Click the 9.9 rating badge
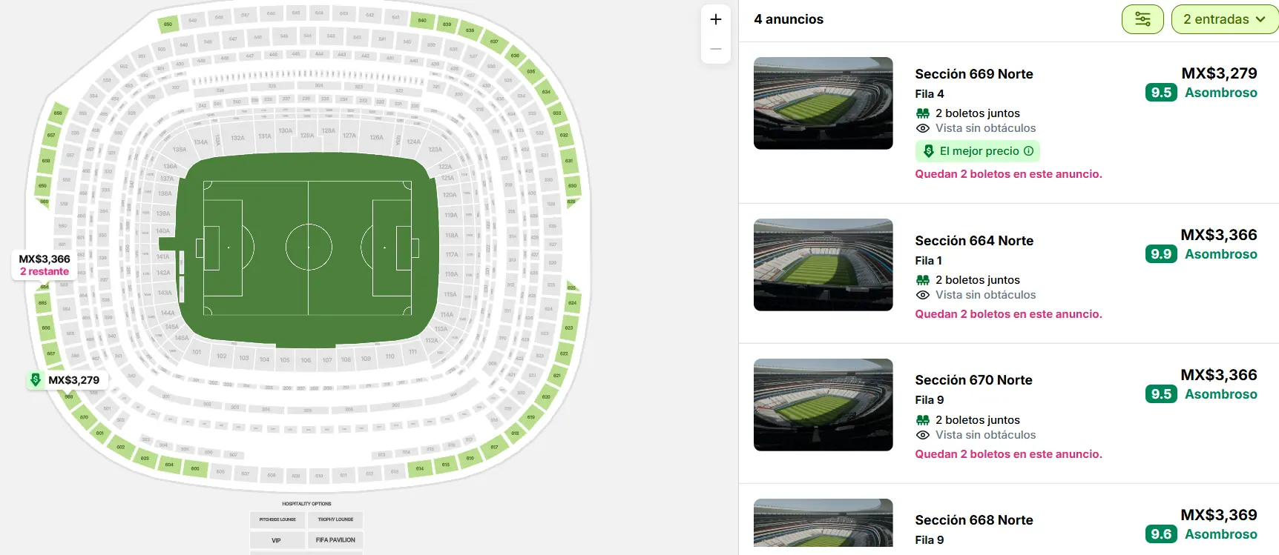Viewport: 1279px width, 555px height. coord(1161,254)
